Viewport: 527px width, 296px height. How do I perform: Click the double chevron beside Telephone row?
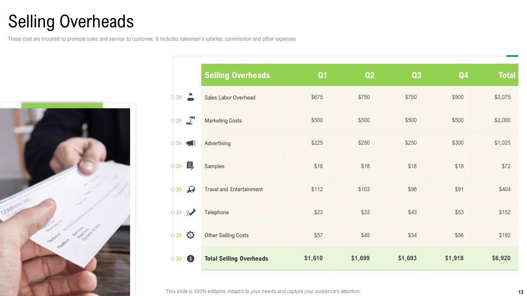pos(179,212)
